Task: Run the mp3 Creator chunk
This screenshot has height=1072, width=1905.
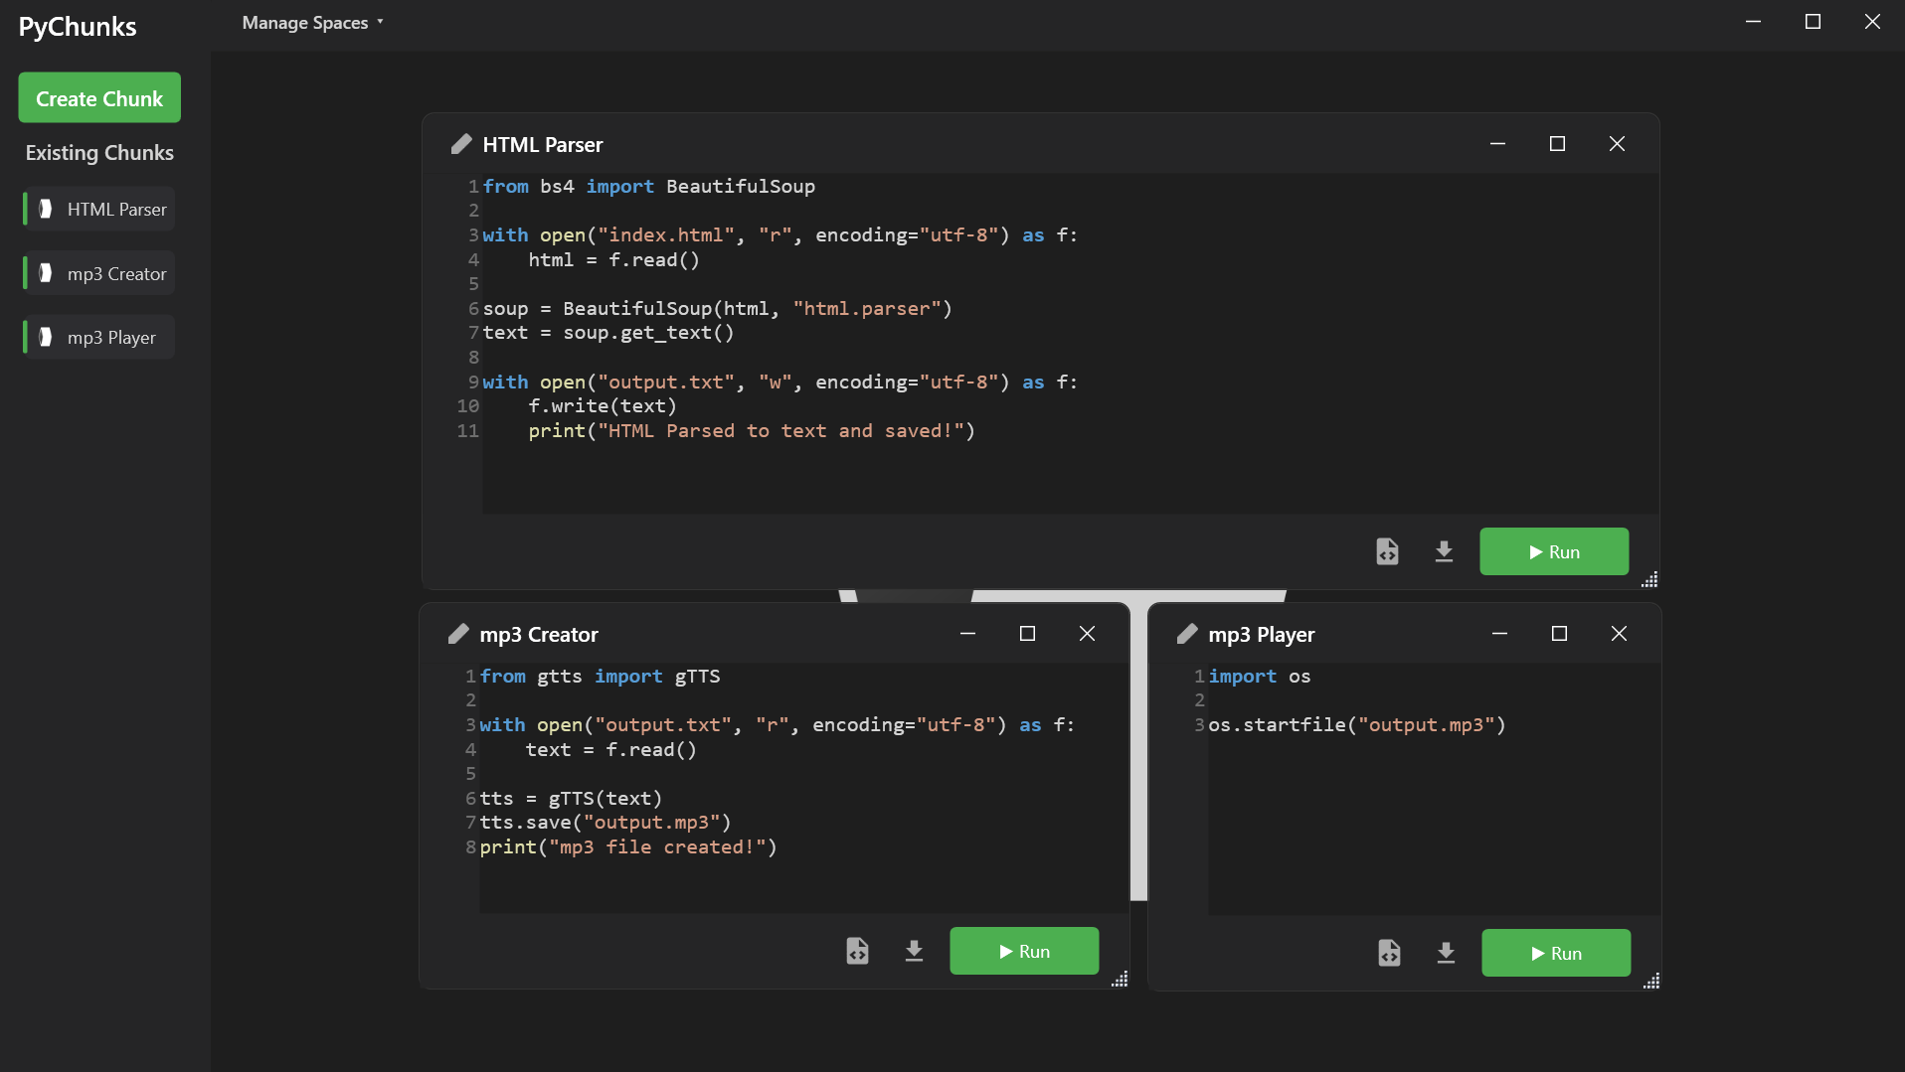Action: pos(1024,951)
